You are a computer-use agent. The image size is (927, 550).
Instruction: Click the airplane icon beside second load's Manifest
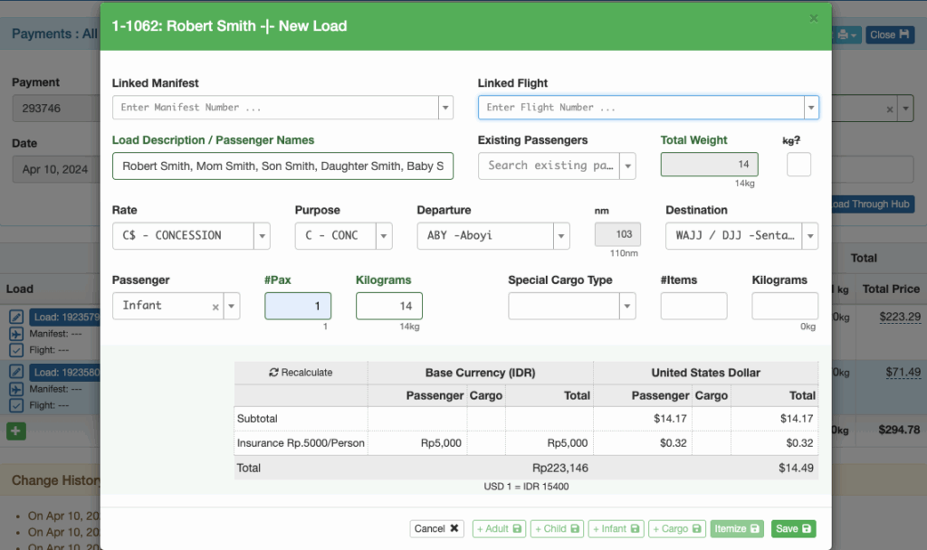point(16,388)
